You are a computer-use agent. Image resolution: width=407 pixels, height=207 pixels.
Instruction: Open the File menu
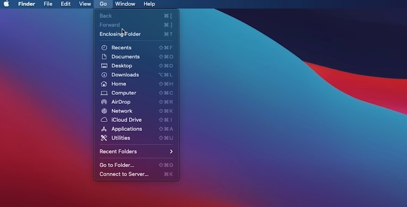point(48,4)
